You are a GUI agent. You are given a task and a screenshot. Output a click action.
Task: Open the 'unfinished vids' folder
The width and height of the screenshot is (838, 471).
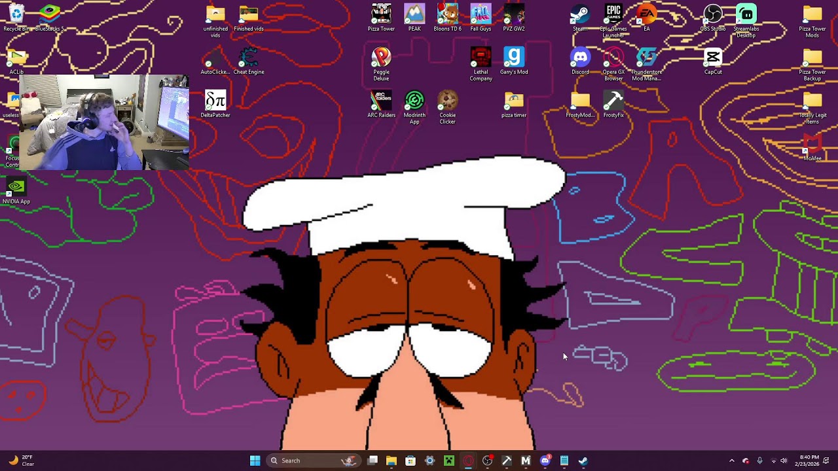pos(215,21)
